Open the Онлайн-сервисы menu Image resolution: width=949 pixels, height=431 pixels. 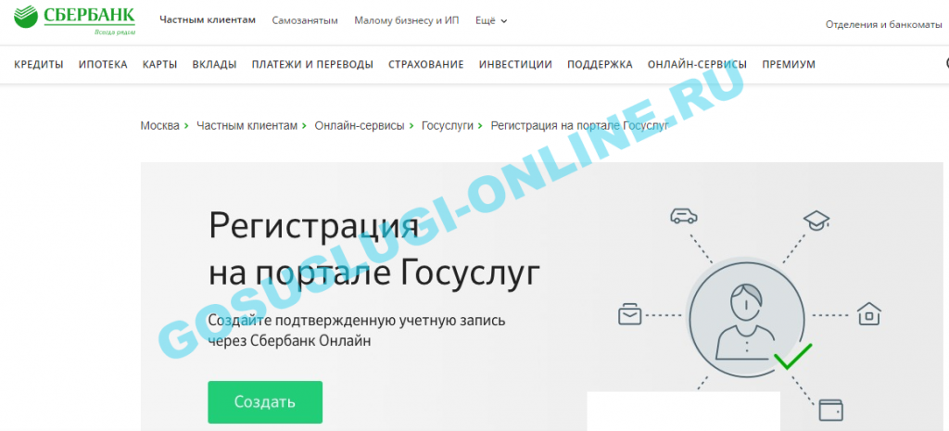point(697,64)
